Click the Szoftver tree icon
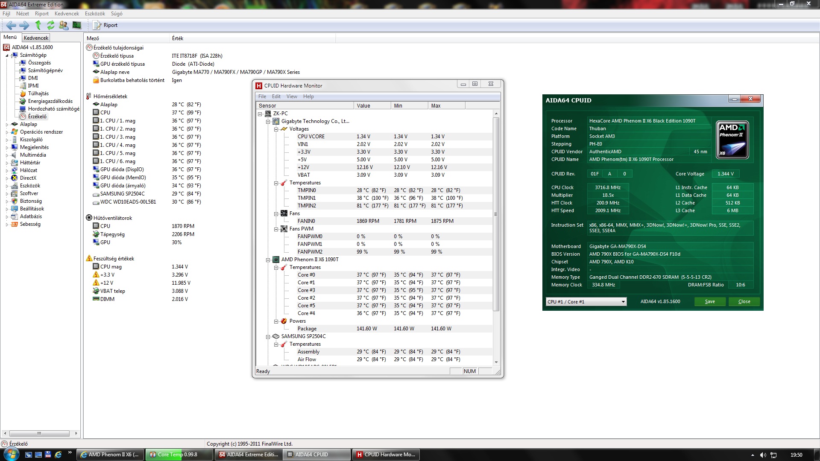The height and width of the screenshot is (461, 820). pyautogui.click(x=15, y=193)
